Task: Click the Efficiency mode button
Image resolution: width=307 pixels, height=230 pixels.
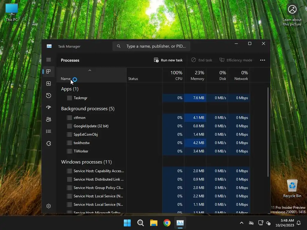Action: pos(236,60)
